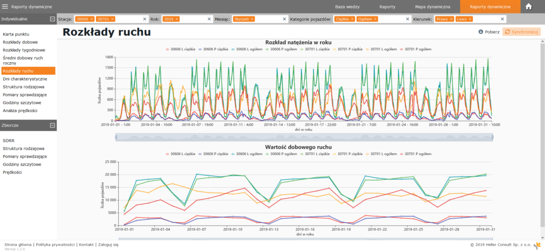Open SDRR collective report

[x=9, y=141]
